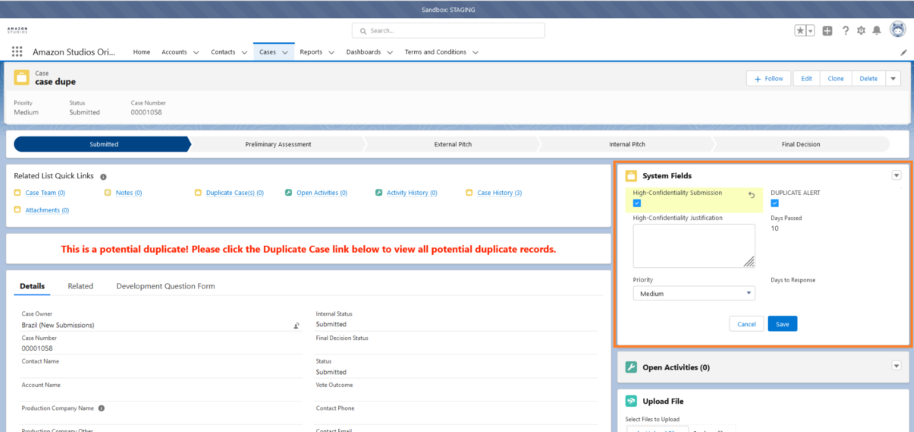Click the undo icon for High-Confidentiality Submission
Viewport: 914px width, 432px height.
point(752,195)
